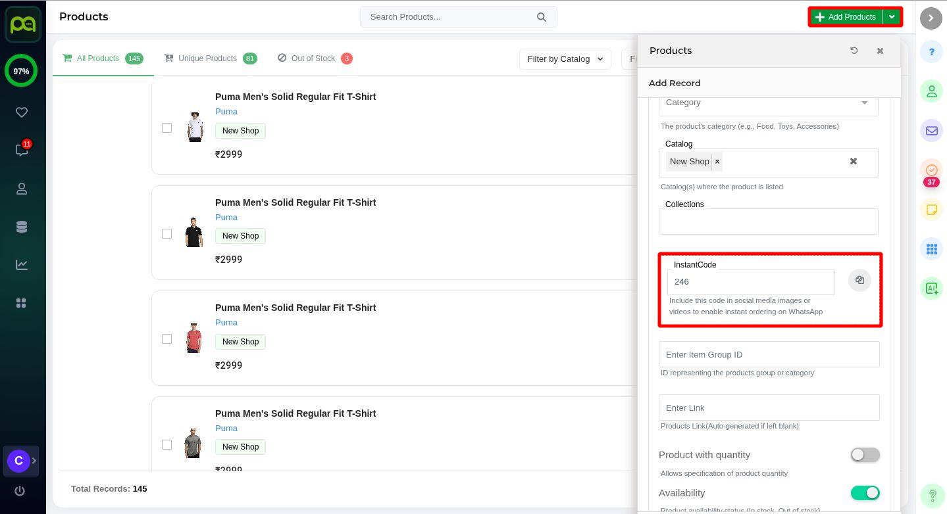Click the Enter Item Group ID field
Viewport: 947px width, 514px height.
click(x=769, y=354)
